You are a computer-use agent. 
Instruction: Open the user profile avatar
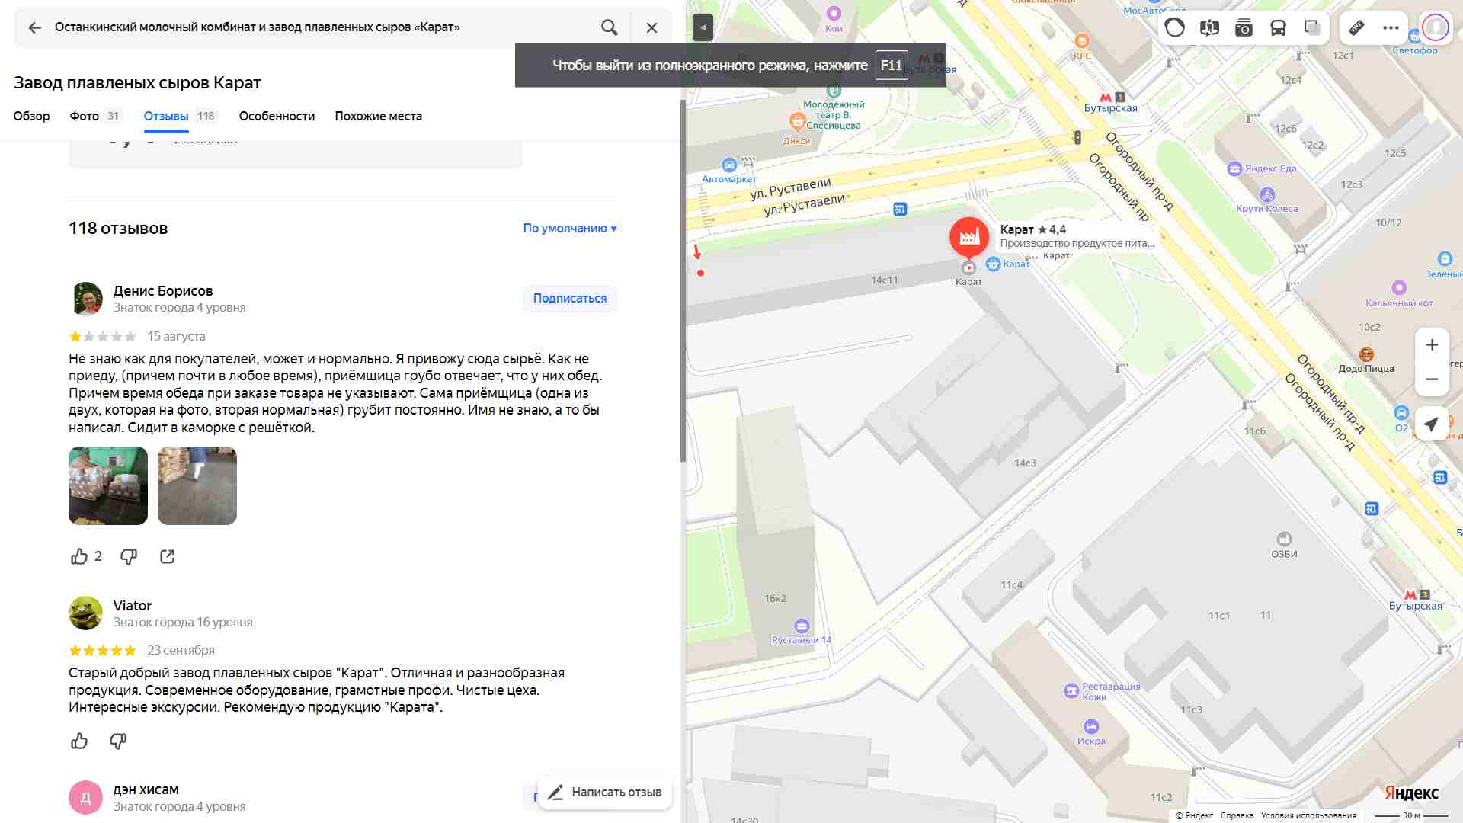[x=1436, y=28]
